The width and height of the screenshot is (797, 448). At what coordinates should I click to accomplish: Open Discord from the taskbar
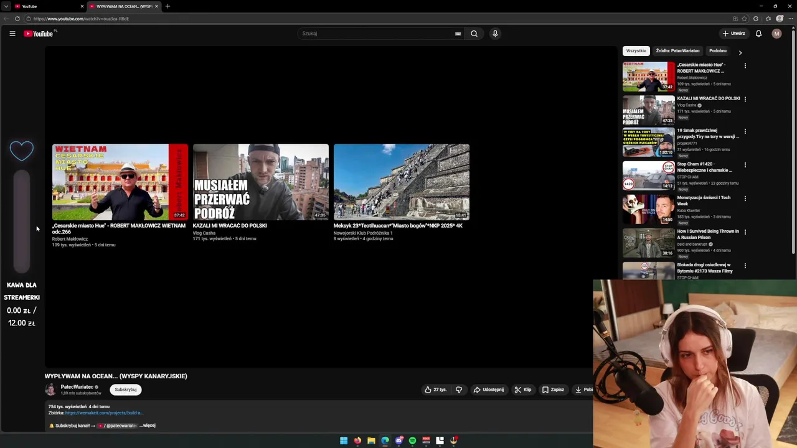(398, 441)
